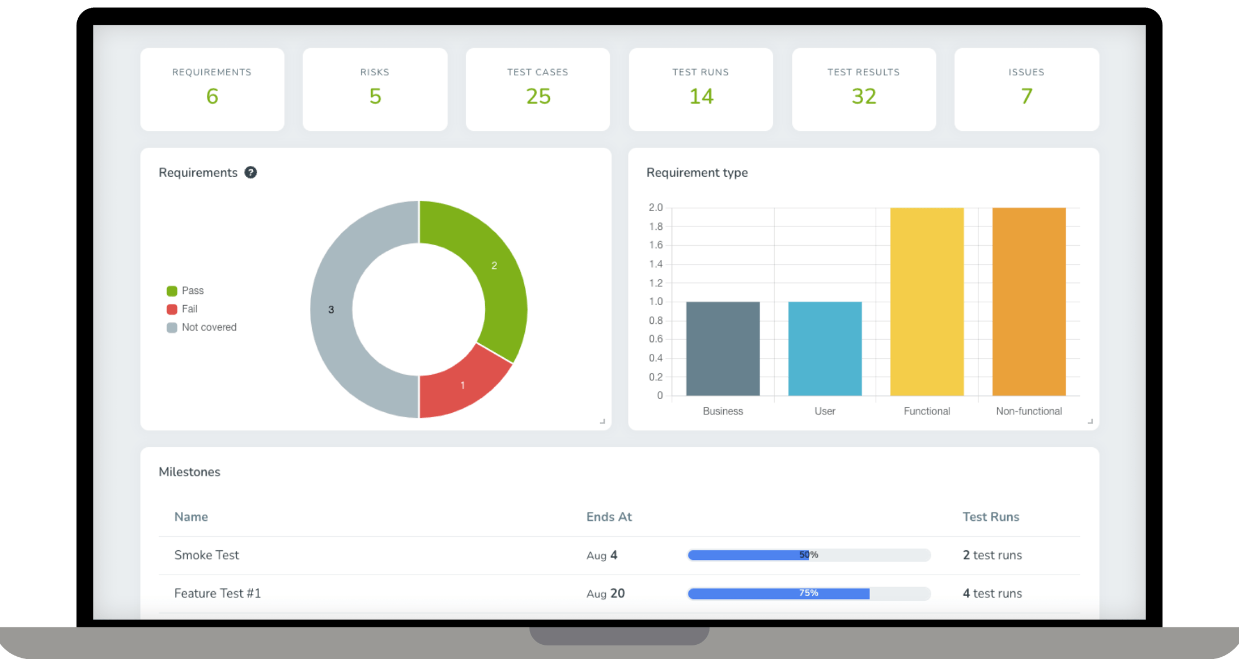Viewport: 1239px width, 659px height.
Task: Click the resize handle on Requirements chart panel
Action: click(602, 421)
